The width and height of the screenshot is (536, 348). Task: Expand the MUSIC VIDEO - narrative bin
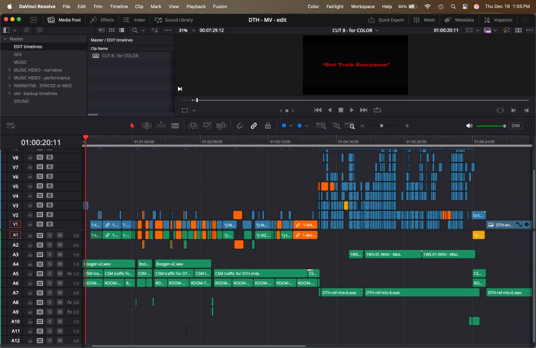click(x=9, y=70)
